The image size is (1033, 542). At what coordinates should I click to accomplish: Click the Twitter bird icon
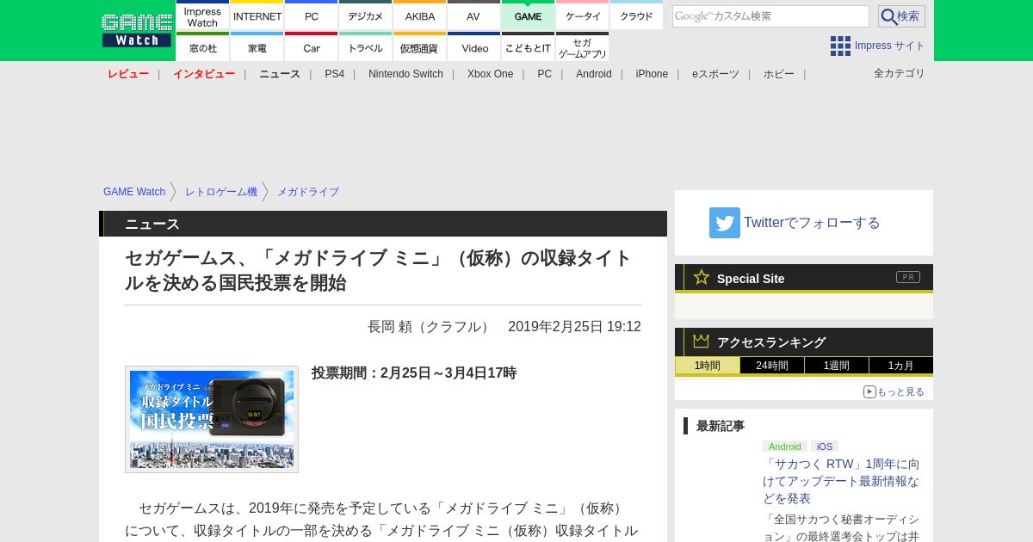725,223
